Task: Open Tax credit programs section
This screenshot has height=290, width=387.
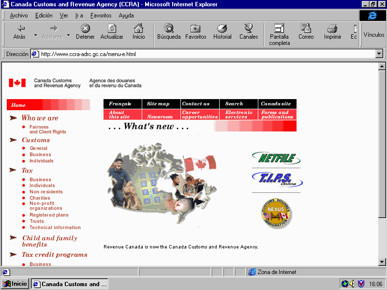Action: (55, 255)
